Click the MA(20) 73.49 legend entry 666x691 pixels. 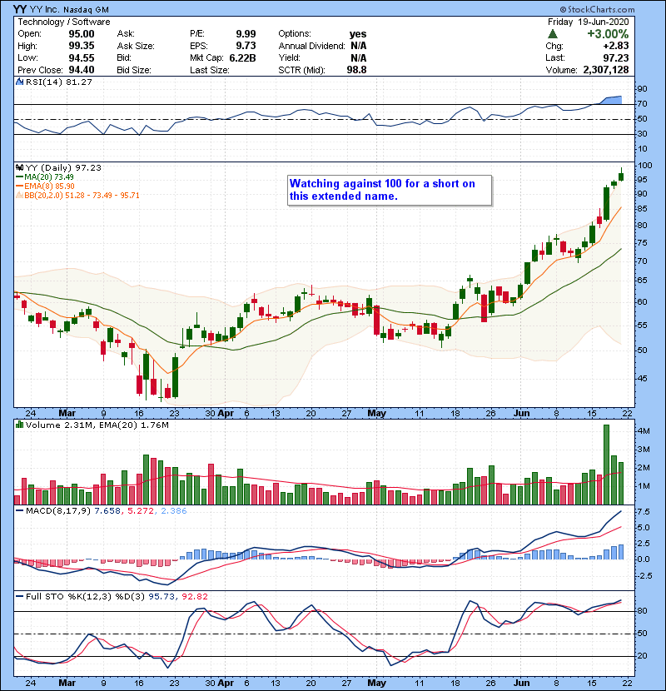tap(45, 177)
